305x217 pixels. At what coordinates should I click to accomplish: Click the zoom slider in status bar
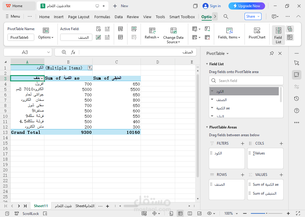click(267, 213)
